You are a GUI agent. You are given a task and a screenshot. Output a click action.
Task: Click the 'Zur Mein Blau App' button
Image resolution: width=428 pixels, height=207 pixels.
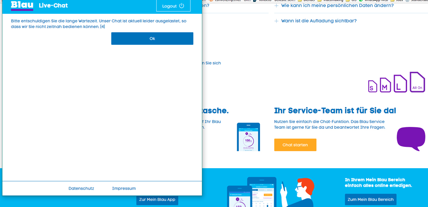click(157, 200)
